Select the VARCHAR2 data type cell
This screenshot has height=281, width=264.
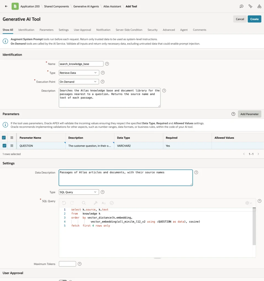[139, 146]
